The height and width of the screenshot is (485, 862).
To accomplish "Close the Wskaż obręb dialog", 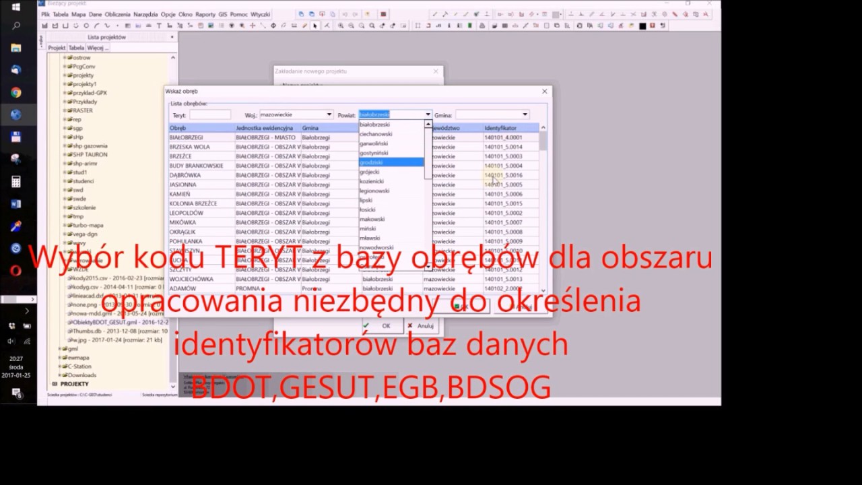I will tap(545, 91).
